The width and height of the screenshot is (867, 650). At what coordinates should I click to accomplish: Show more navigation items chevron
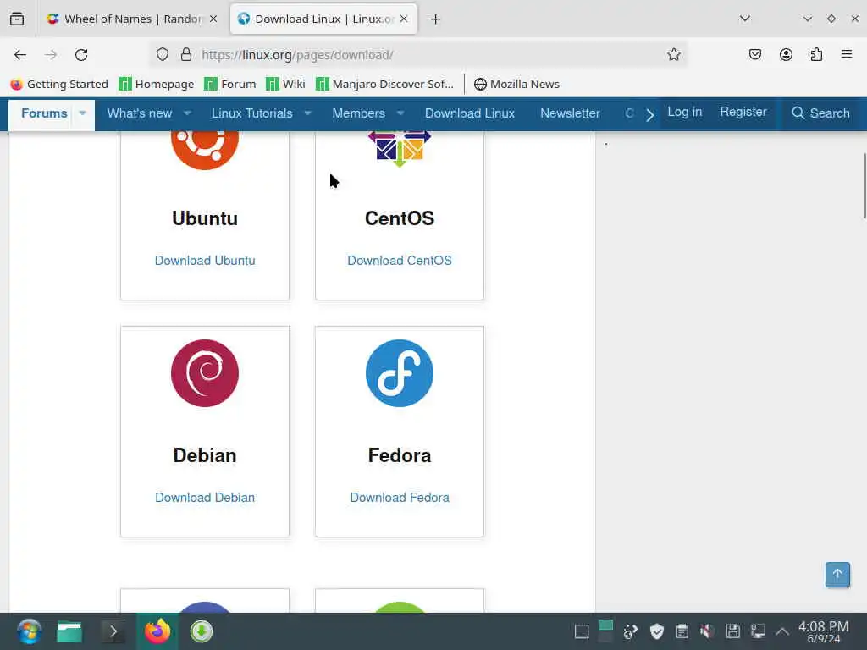[650, 115]
